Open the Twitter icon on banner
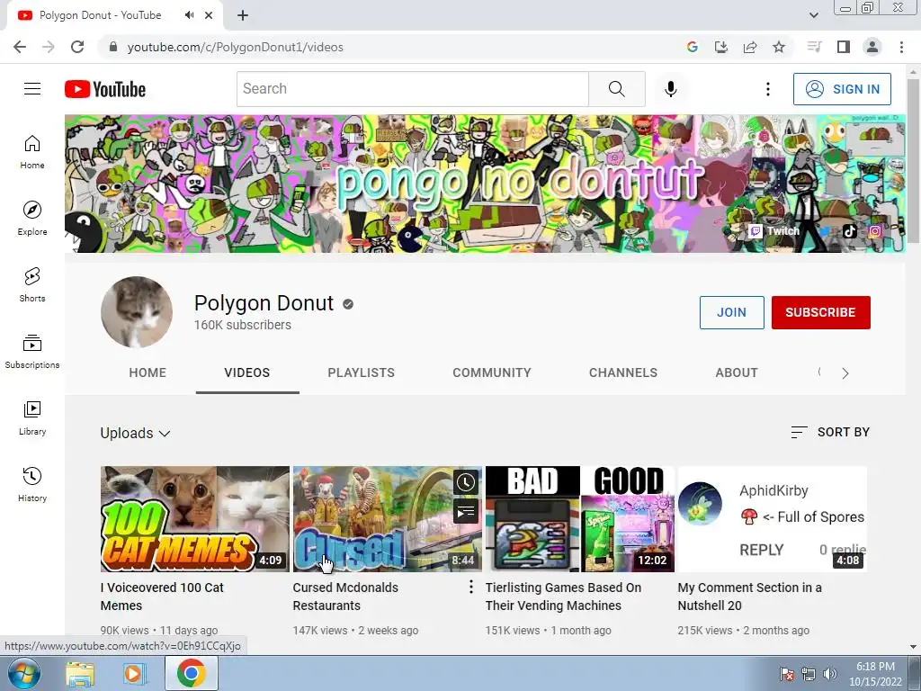 point(825,231)
